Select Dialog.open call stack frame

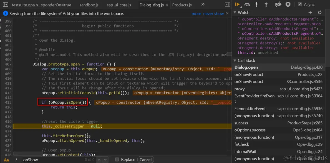point(278,67)
